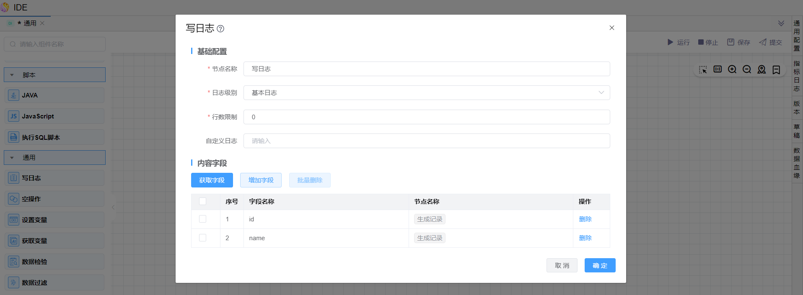Click the 获取字段 button
Viewport: 803px width, 295px height.
pyautogui.click(x=212, y=180)
